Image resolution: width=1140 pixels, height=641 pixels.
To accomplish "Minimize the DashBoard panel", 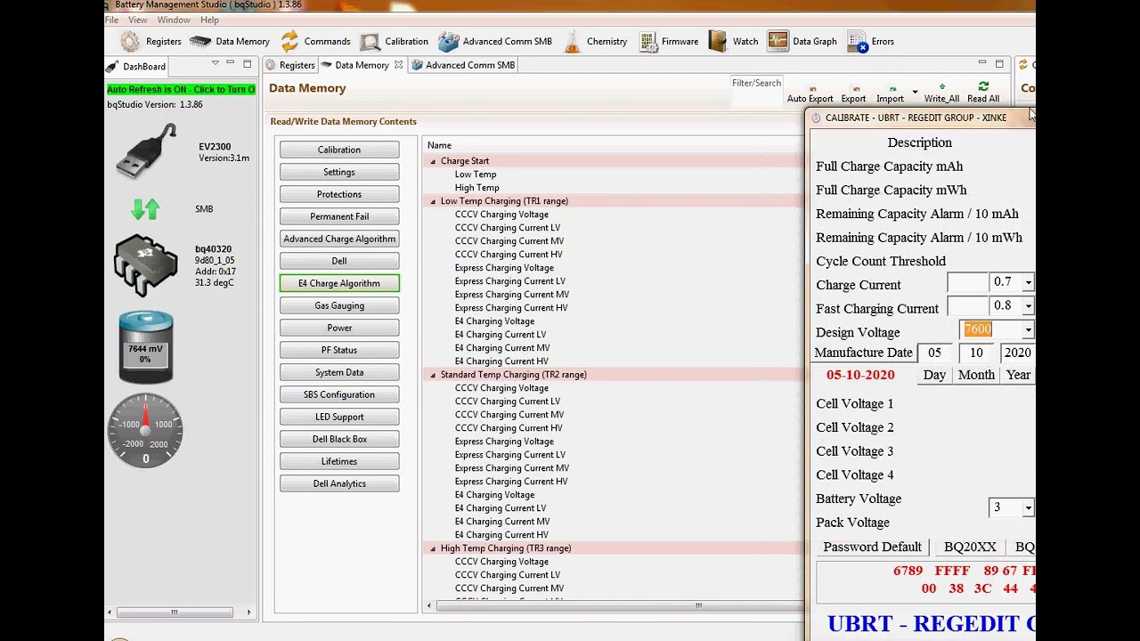I will point(230,64).
